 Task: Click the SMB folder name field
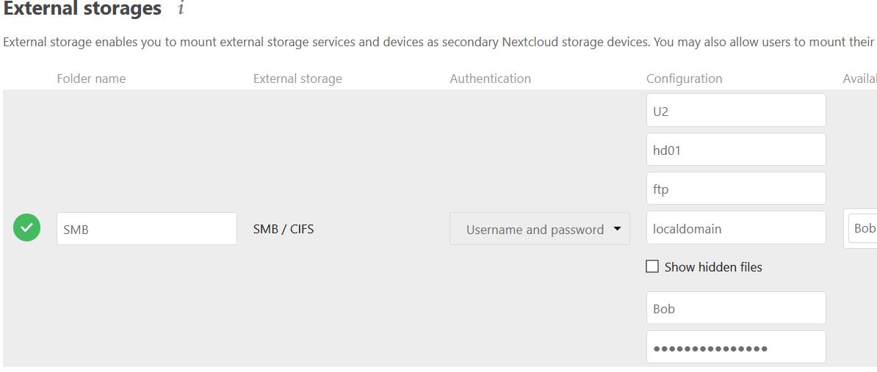click(x=146, y=229)
